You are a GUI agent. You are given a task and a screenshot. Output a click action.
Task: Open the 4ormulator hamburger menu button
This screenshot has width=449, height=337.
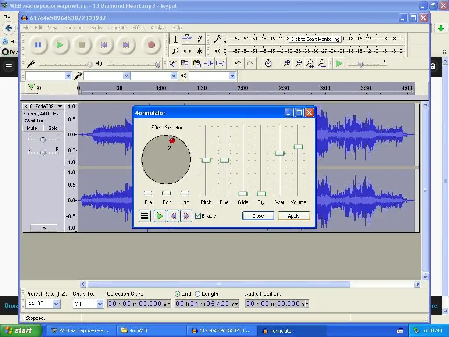145,216
